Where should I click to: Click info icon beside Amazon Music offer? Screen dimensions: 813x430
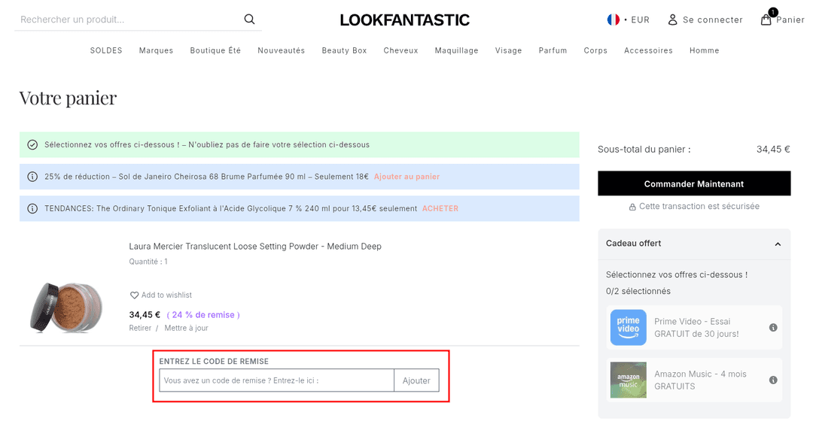[x=773, y=380]
